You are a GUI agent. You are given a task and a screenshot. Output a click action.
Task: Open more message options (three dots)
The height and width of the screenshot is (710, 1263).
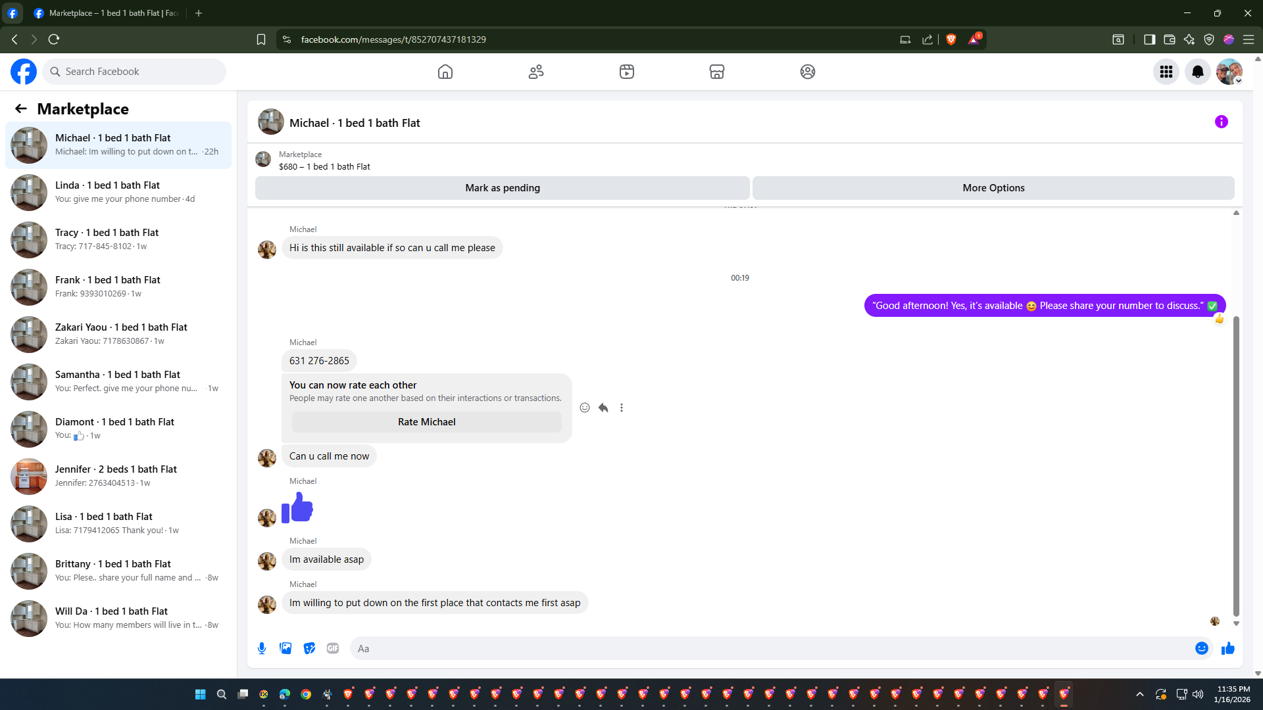coord(622,408)
